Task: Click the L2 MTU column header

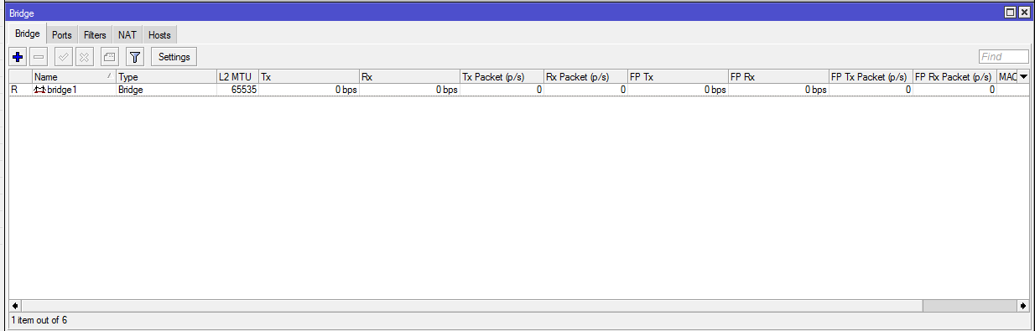Action: coord(237,76)
